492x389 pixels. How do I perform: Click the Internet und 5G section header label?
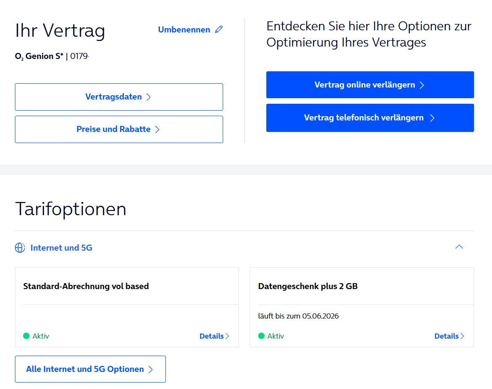click(61, 248)
